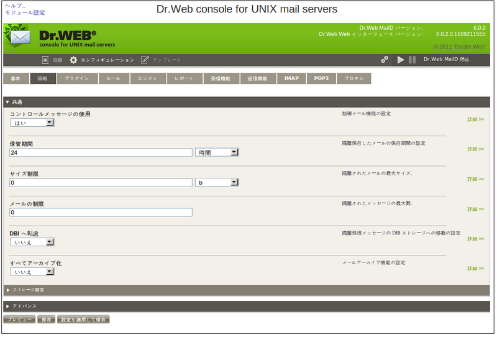
Task: Click the © 2011 "Doctor Web" text
Action: (x=460, y=47)
